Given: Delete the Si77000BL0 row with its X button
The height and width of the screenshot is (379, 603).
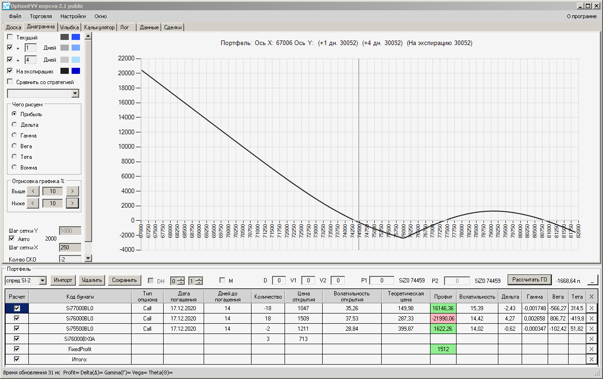Looking at the screenshot, I should pos(591,308).
